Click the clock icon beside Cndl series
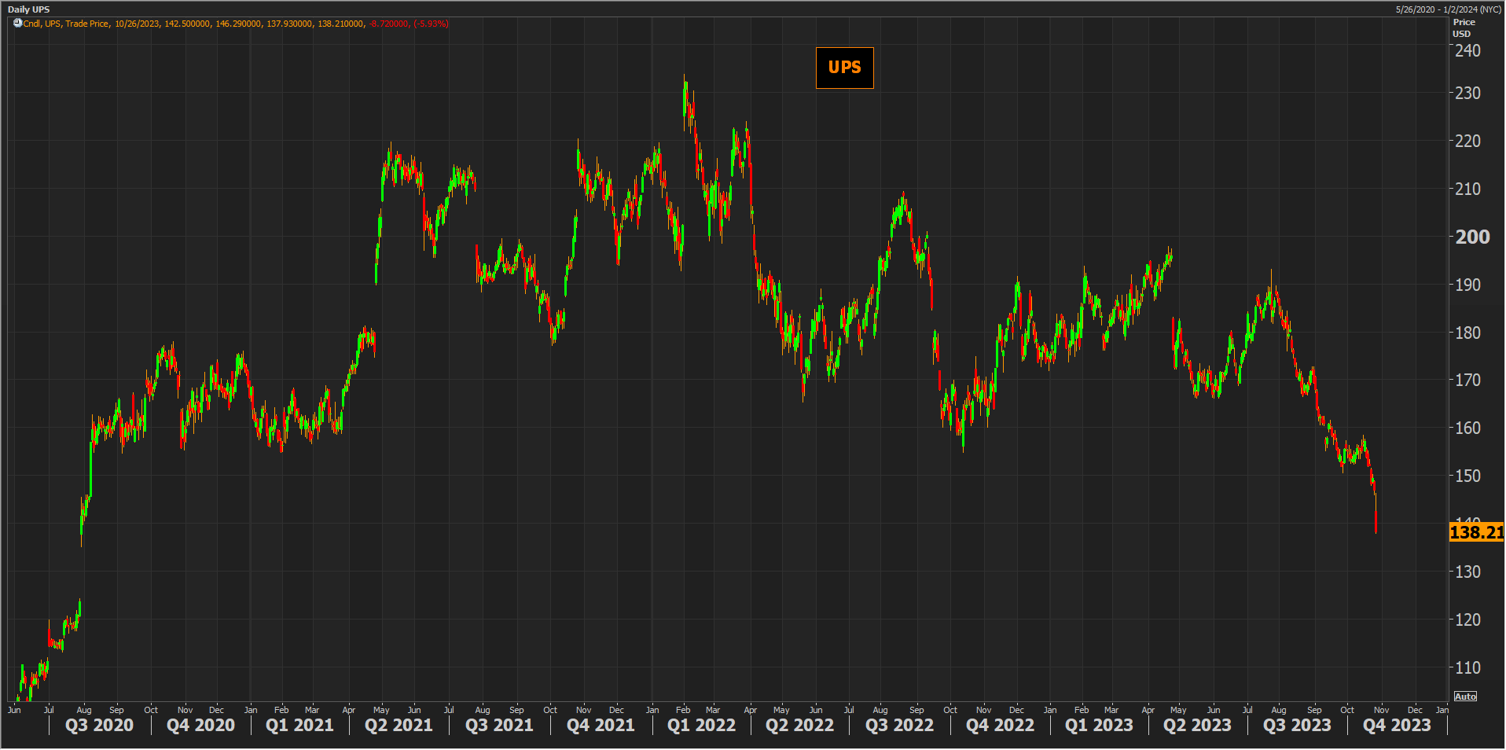Image resolution: width=1506 pixels, height=750 pixels. pyautogui.click(x=17, y=24)
